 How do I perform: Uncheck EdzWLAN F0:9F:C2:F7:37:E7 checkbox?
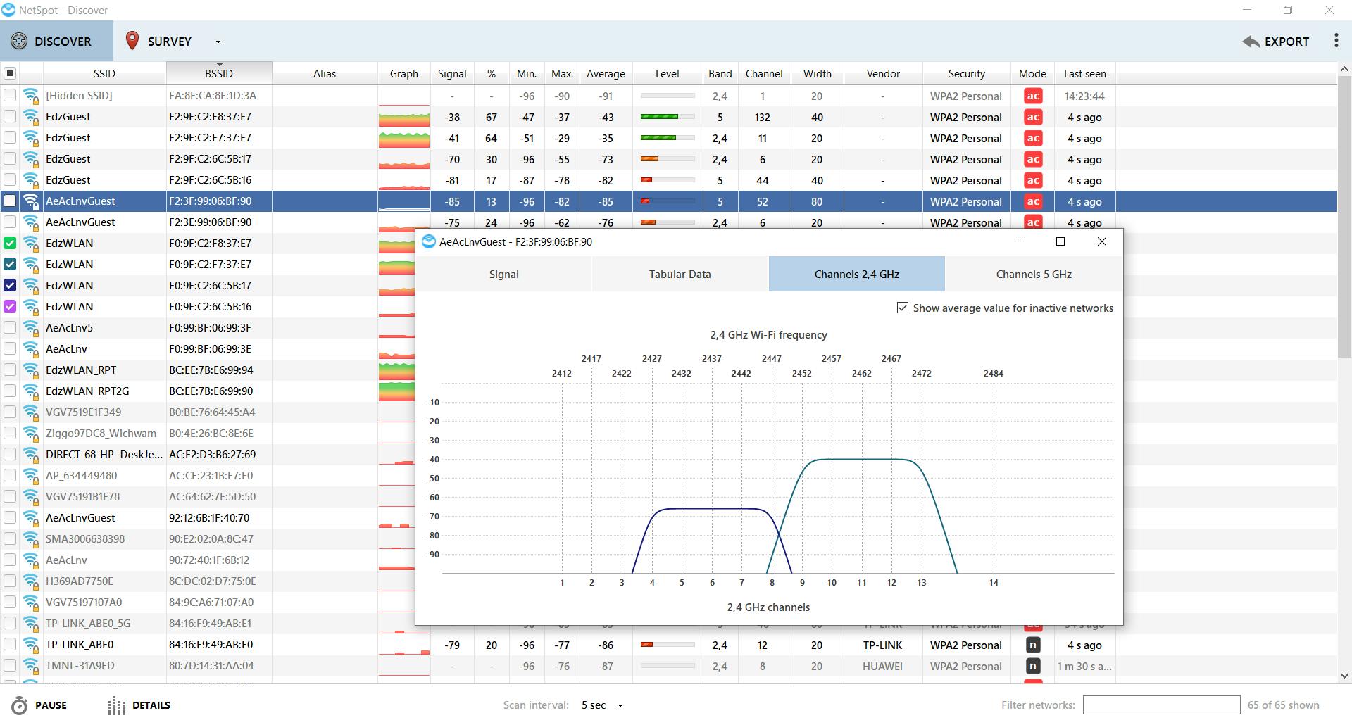tap(10, 264)
